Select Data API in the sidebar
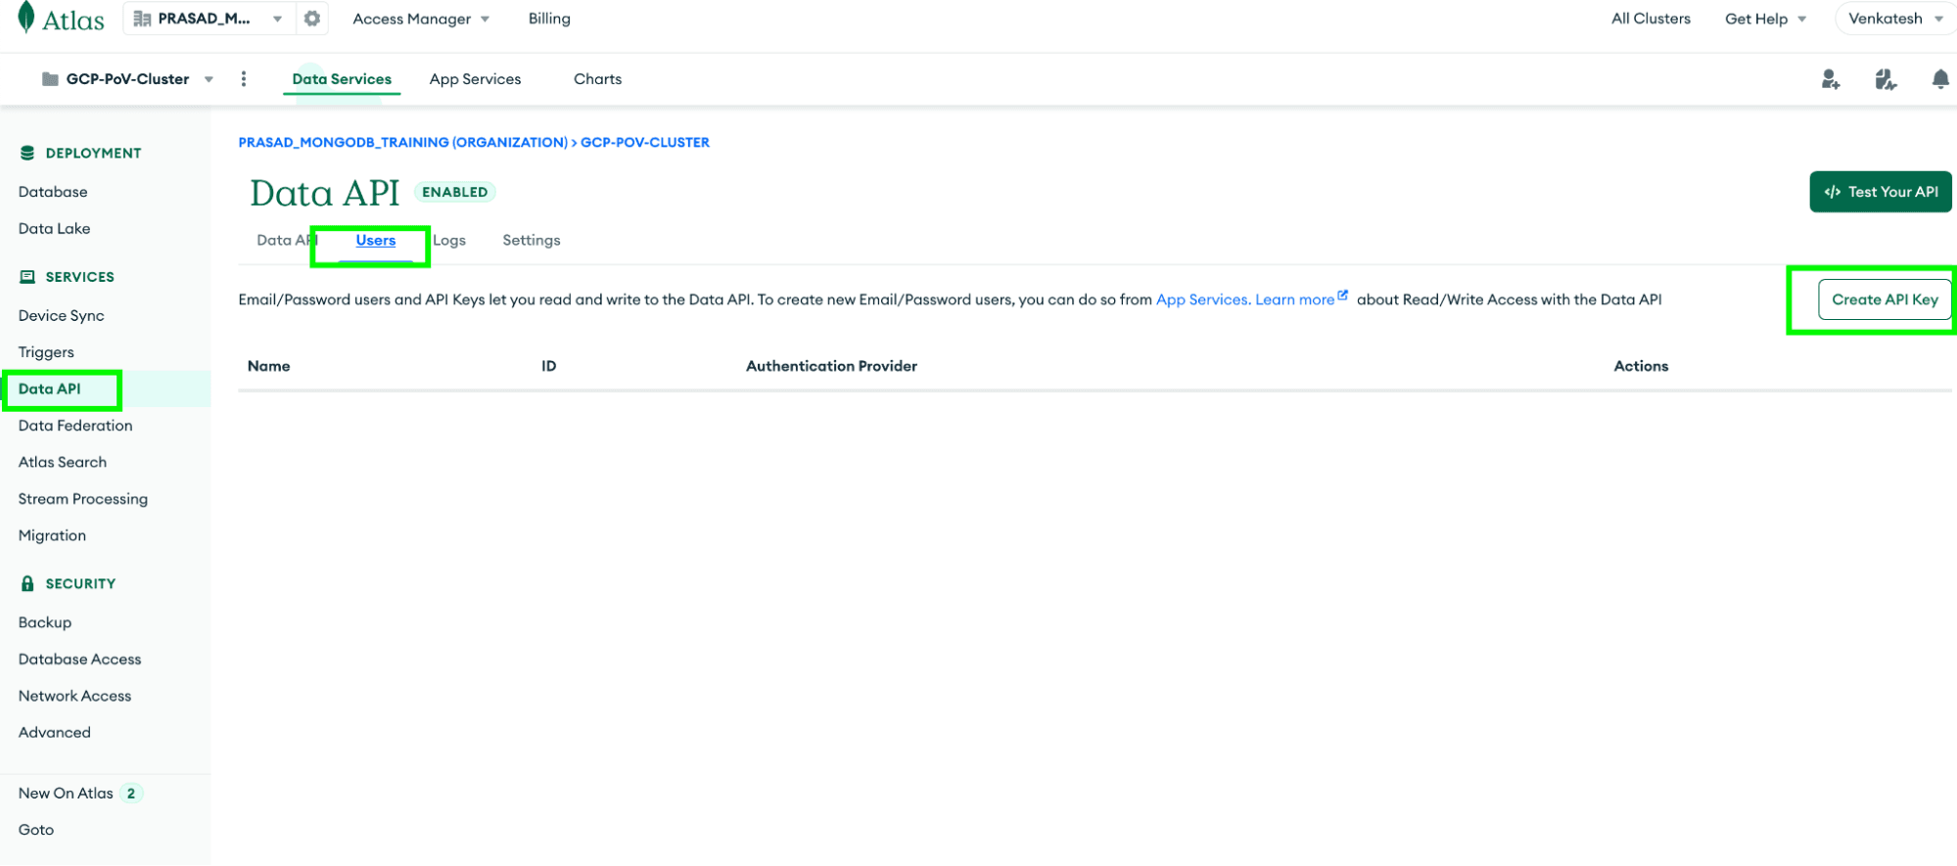Image resolution: width=1957 pixels, height=866 pixels. click(x=50, y=388)
